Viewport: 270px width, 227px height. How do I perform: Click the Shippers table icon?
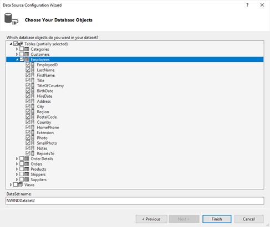click(x=27, y=175)
